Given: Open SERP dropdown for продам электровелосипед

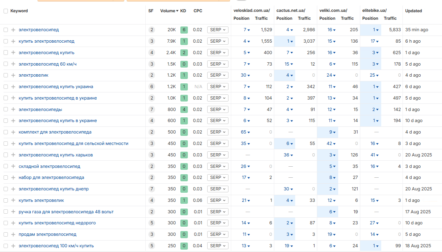Looking at the screenshot, I should coord(217,234).
